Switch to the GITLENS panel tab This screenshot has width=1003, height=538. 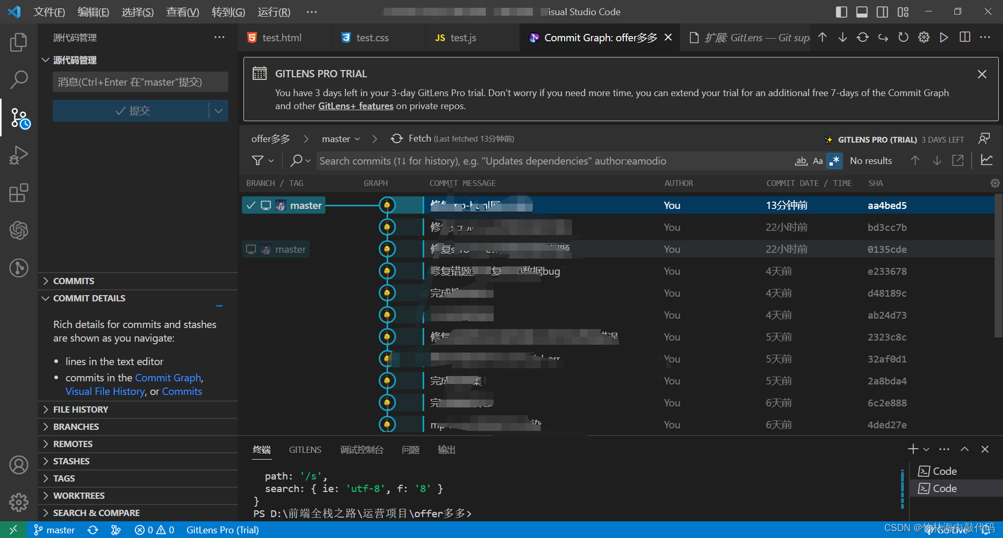(305, 450)
